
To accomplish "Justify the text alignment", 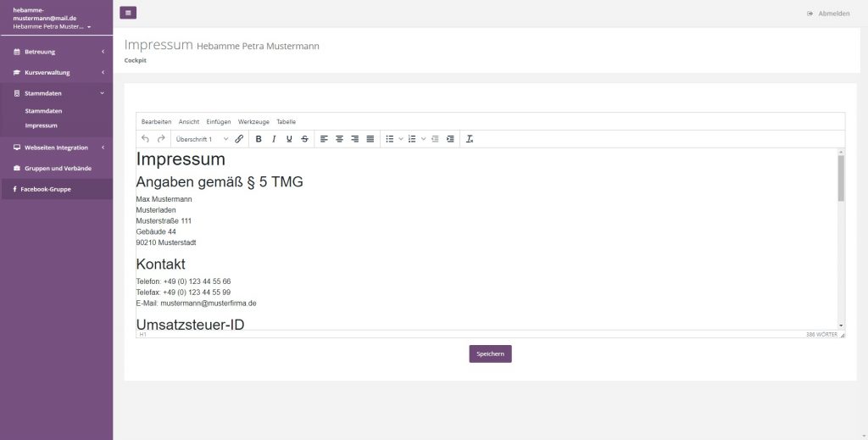I will click(x=370, y=139).
